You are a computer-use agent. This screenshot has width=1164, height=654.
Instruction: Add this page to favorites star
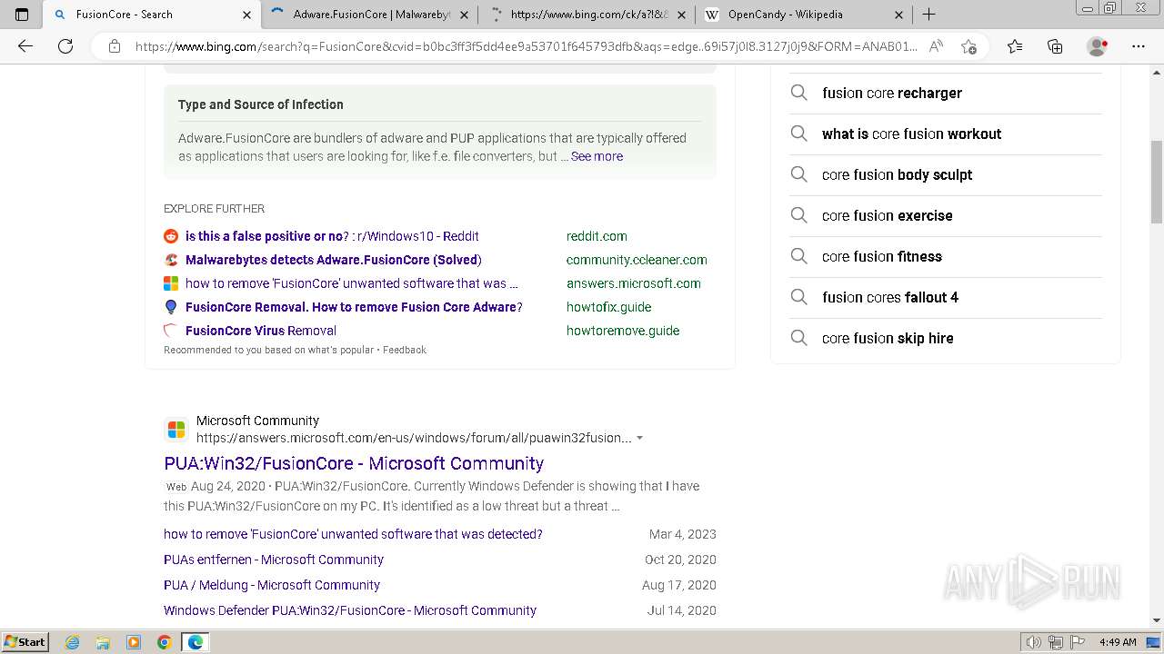click(968, 46)
